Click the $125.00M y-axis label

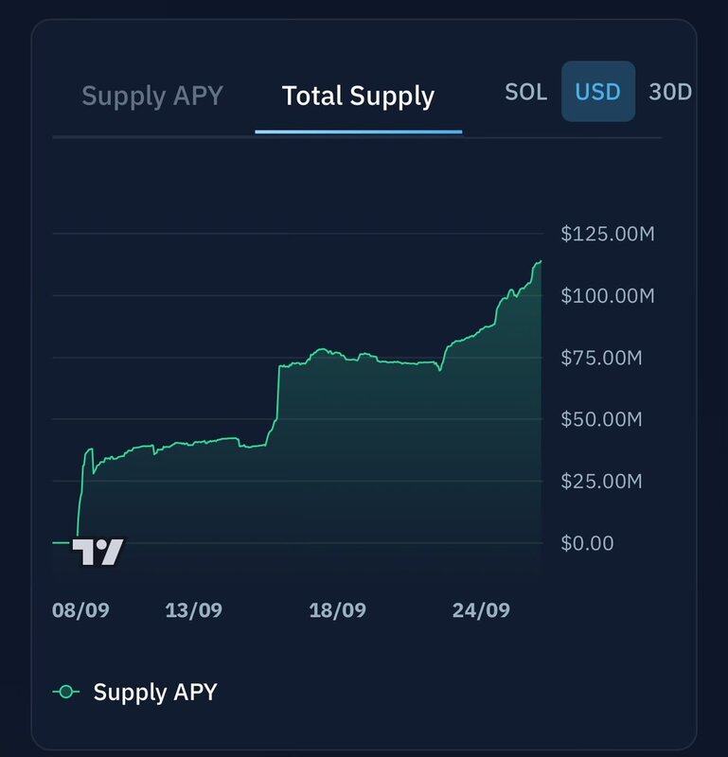pos(608,234)
